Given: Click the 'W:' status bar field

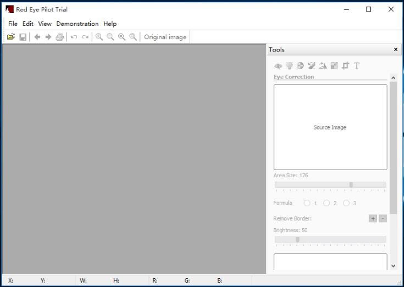Looking at the screenshot, I should pos(83,280).
